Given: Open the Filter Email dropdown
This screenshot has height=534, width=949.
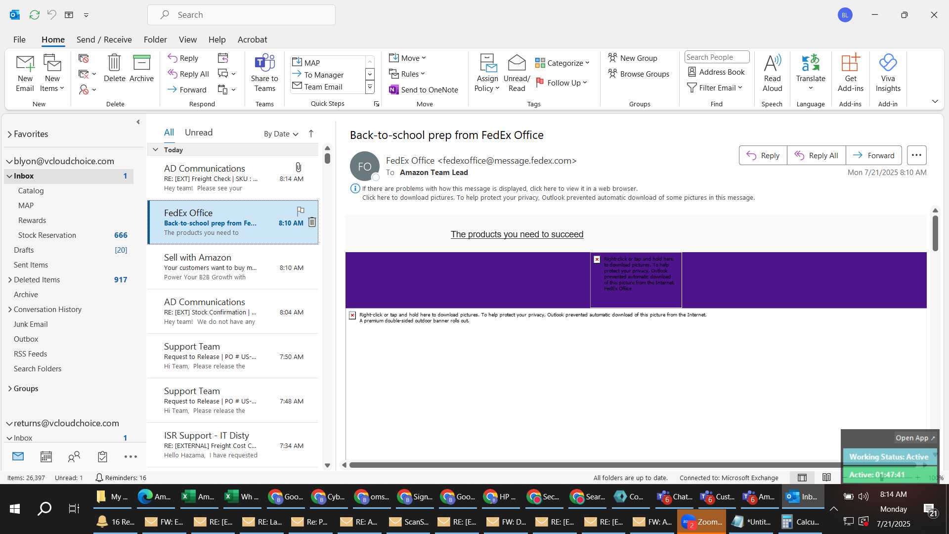Looking at the screenshot, I should tap(715, 88).
